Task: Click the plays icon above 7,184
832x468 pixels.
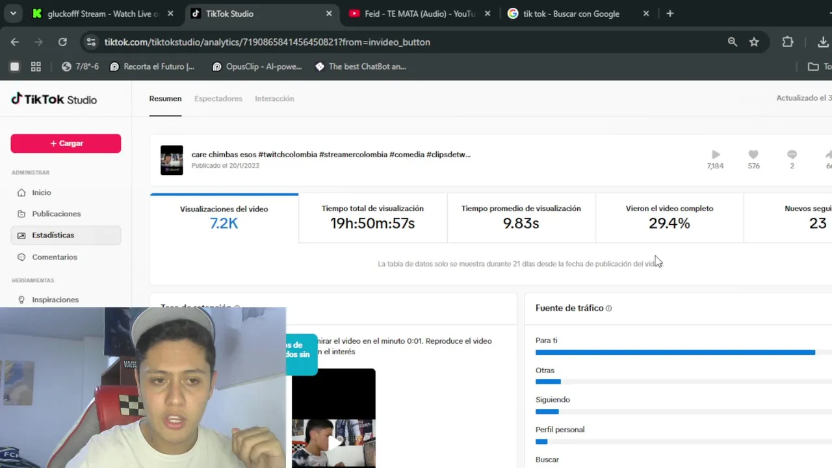Action: coord(716,155)
